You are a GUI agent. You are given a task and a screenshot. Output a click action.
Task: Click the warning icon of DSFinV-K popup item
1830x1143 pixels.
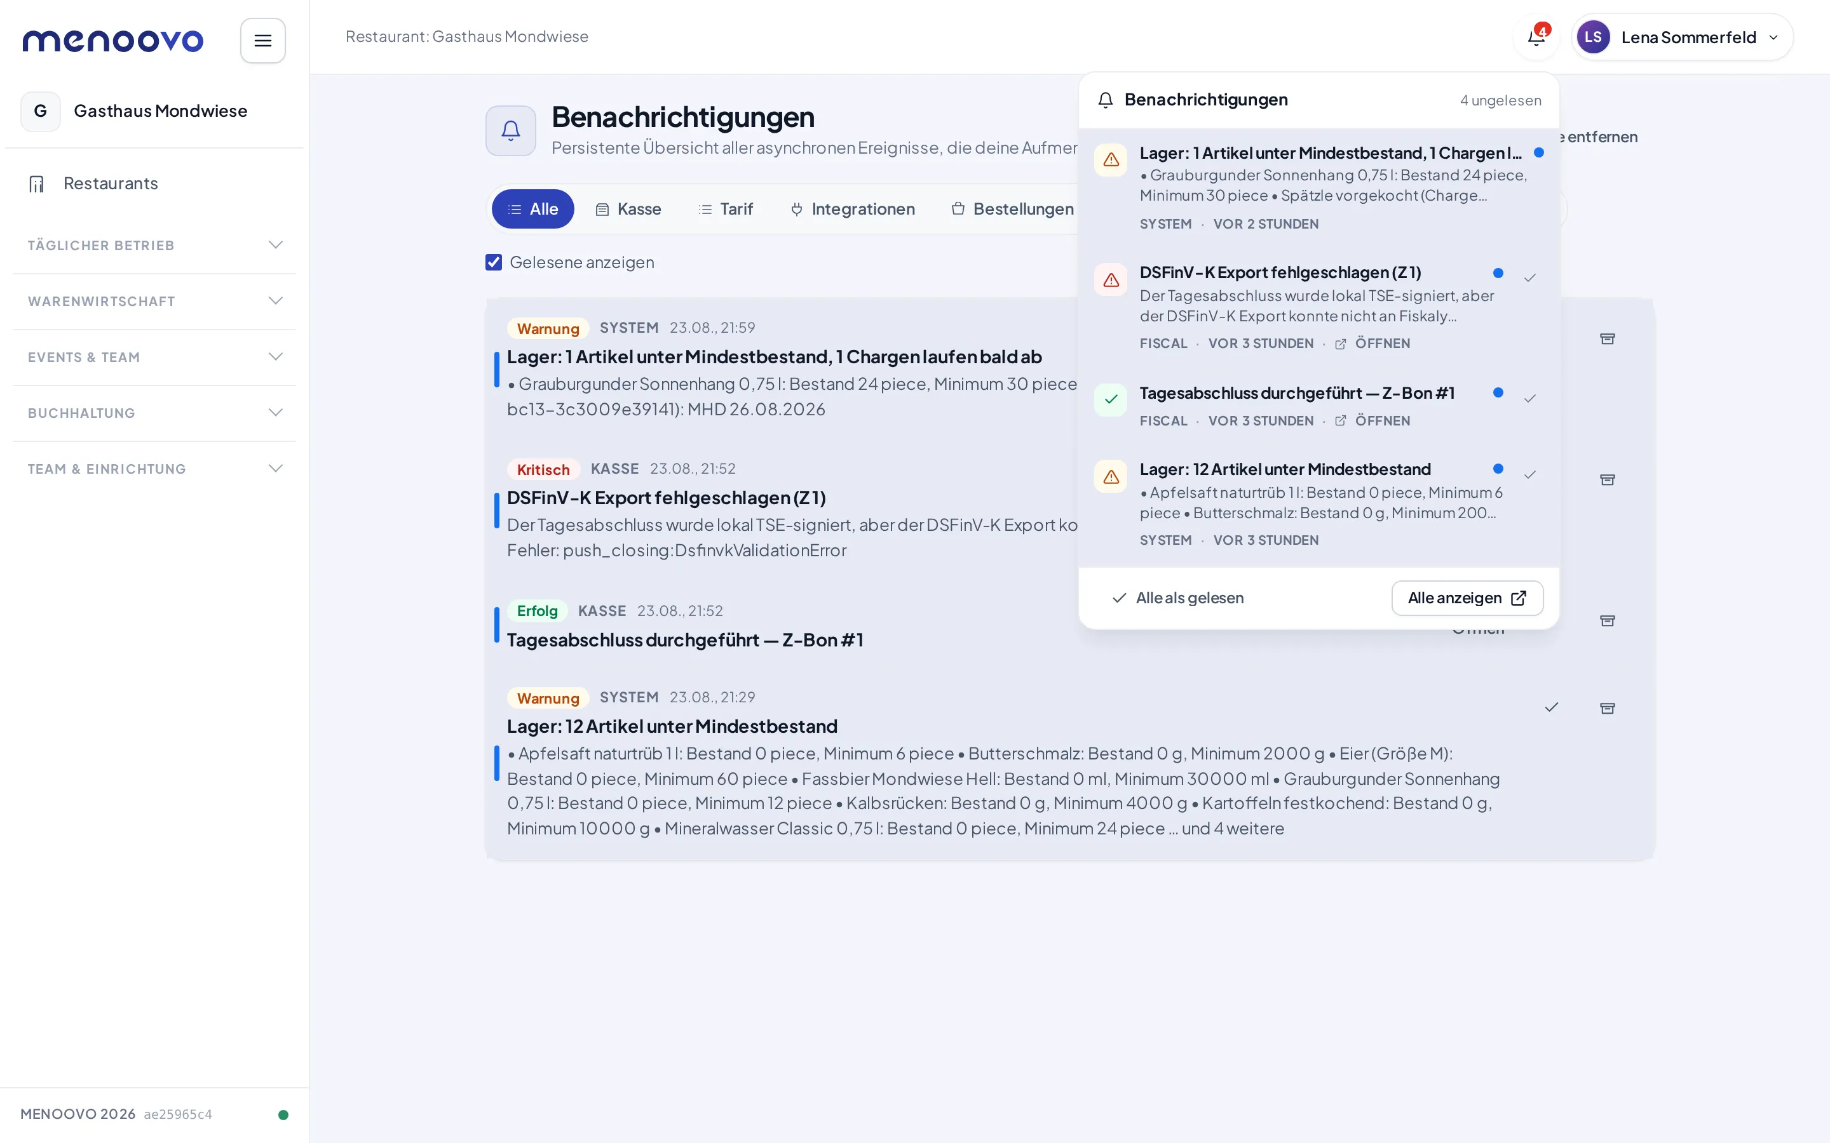(x=1111, y=281)
